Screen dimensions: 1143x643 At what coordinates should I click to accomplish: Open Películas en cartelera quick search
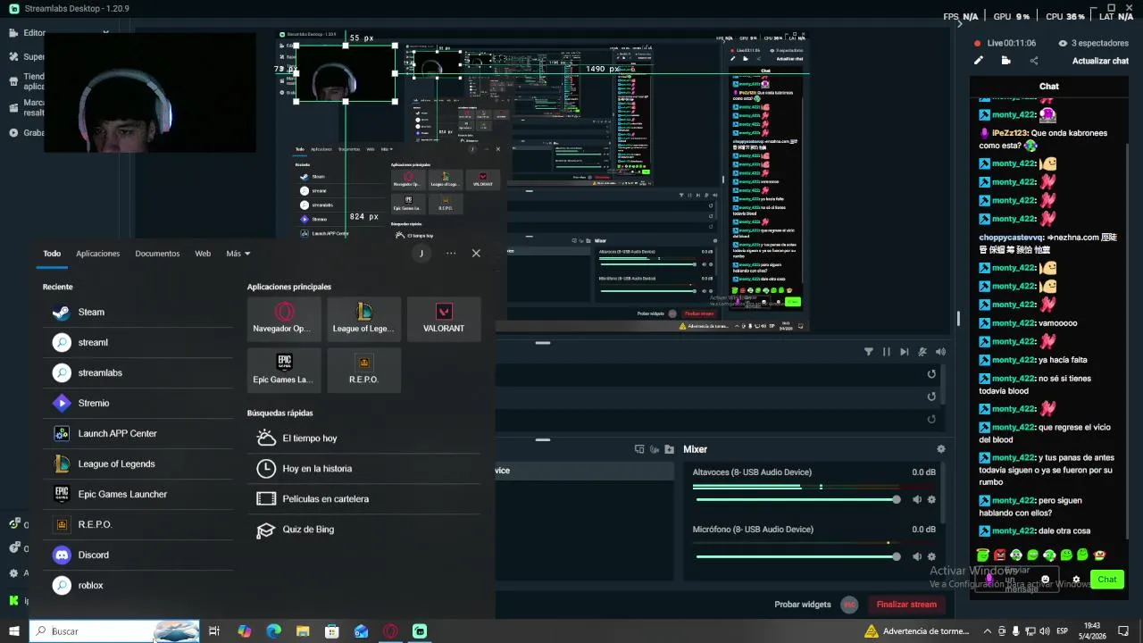pyautogui.click(x=363, y=499)
